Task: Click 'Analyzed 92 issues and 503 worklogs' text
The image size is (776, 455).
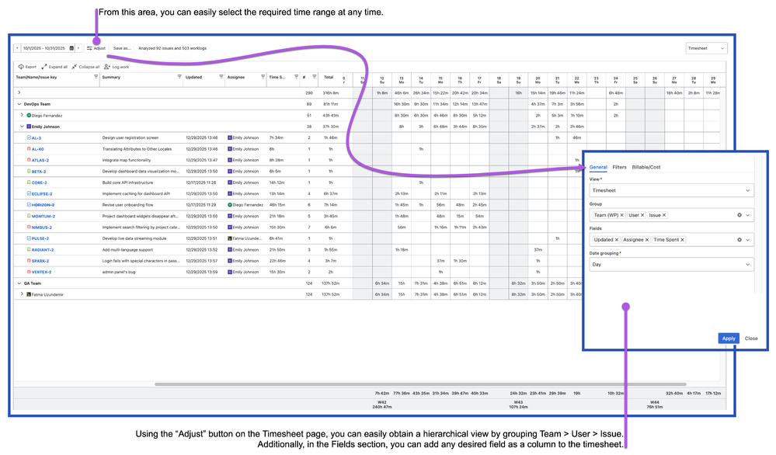Action: click(172, 48)
